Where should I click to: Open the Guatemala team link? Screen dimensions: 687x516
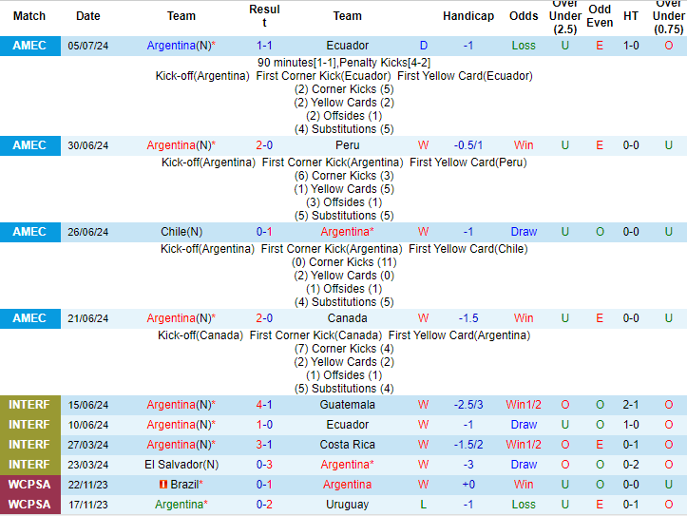tap(347, 405)
